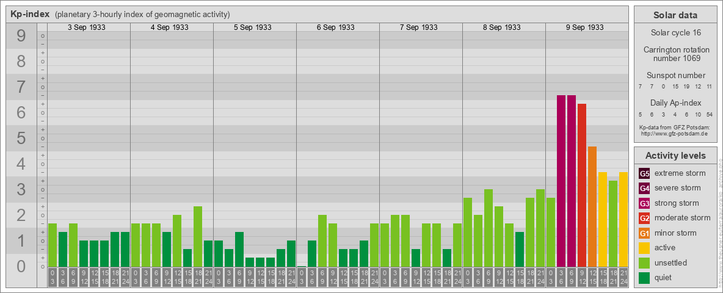723x293 pixels.
Task: Click the yellow active level swatch
Action: [644, 248]
